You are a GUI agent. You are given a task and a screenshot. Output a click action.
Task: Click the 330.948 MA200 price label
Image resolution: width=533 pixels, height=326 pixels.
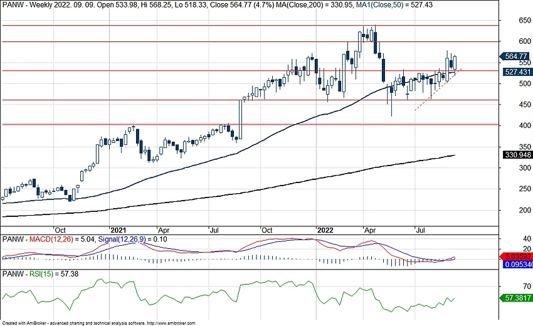click(x=517, y=155)
